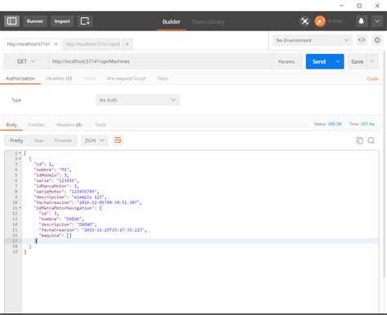387x315 pixels.
Task: Copy response to clipboard icon
Action: (359, 140)
